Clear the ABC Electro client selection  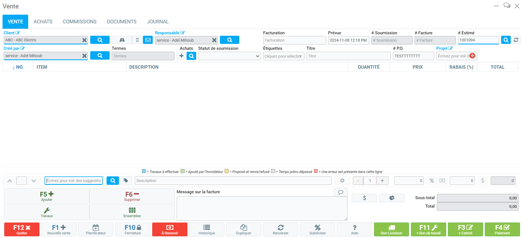(x=84, y=40)
